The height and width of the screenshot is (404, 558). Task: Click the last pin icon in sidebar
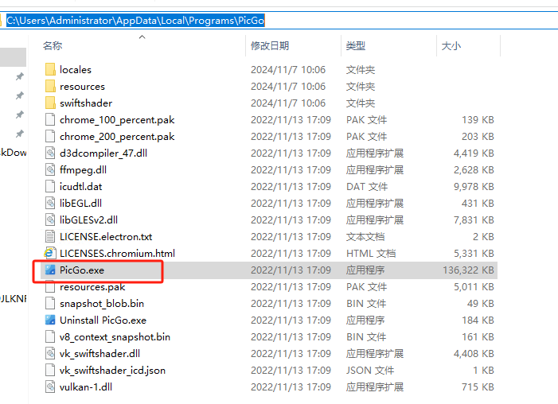[20, 134]
